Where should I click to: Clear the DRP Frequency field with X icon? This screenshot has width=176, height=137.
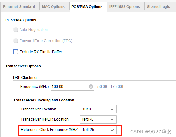[x=91, y=87]
